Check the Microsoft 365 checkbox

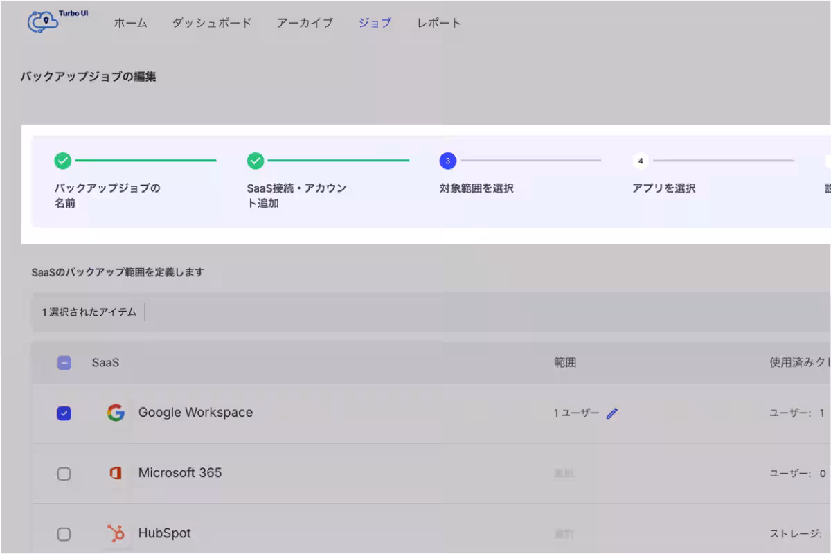click(x=64, y=473)
